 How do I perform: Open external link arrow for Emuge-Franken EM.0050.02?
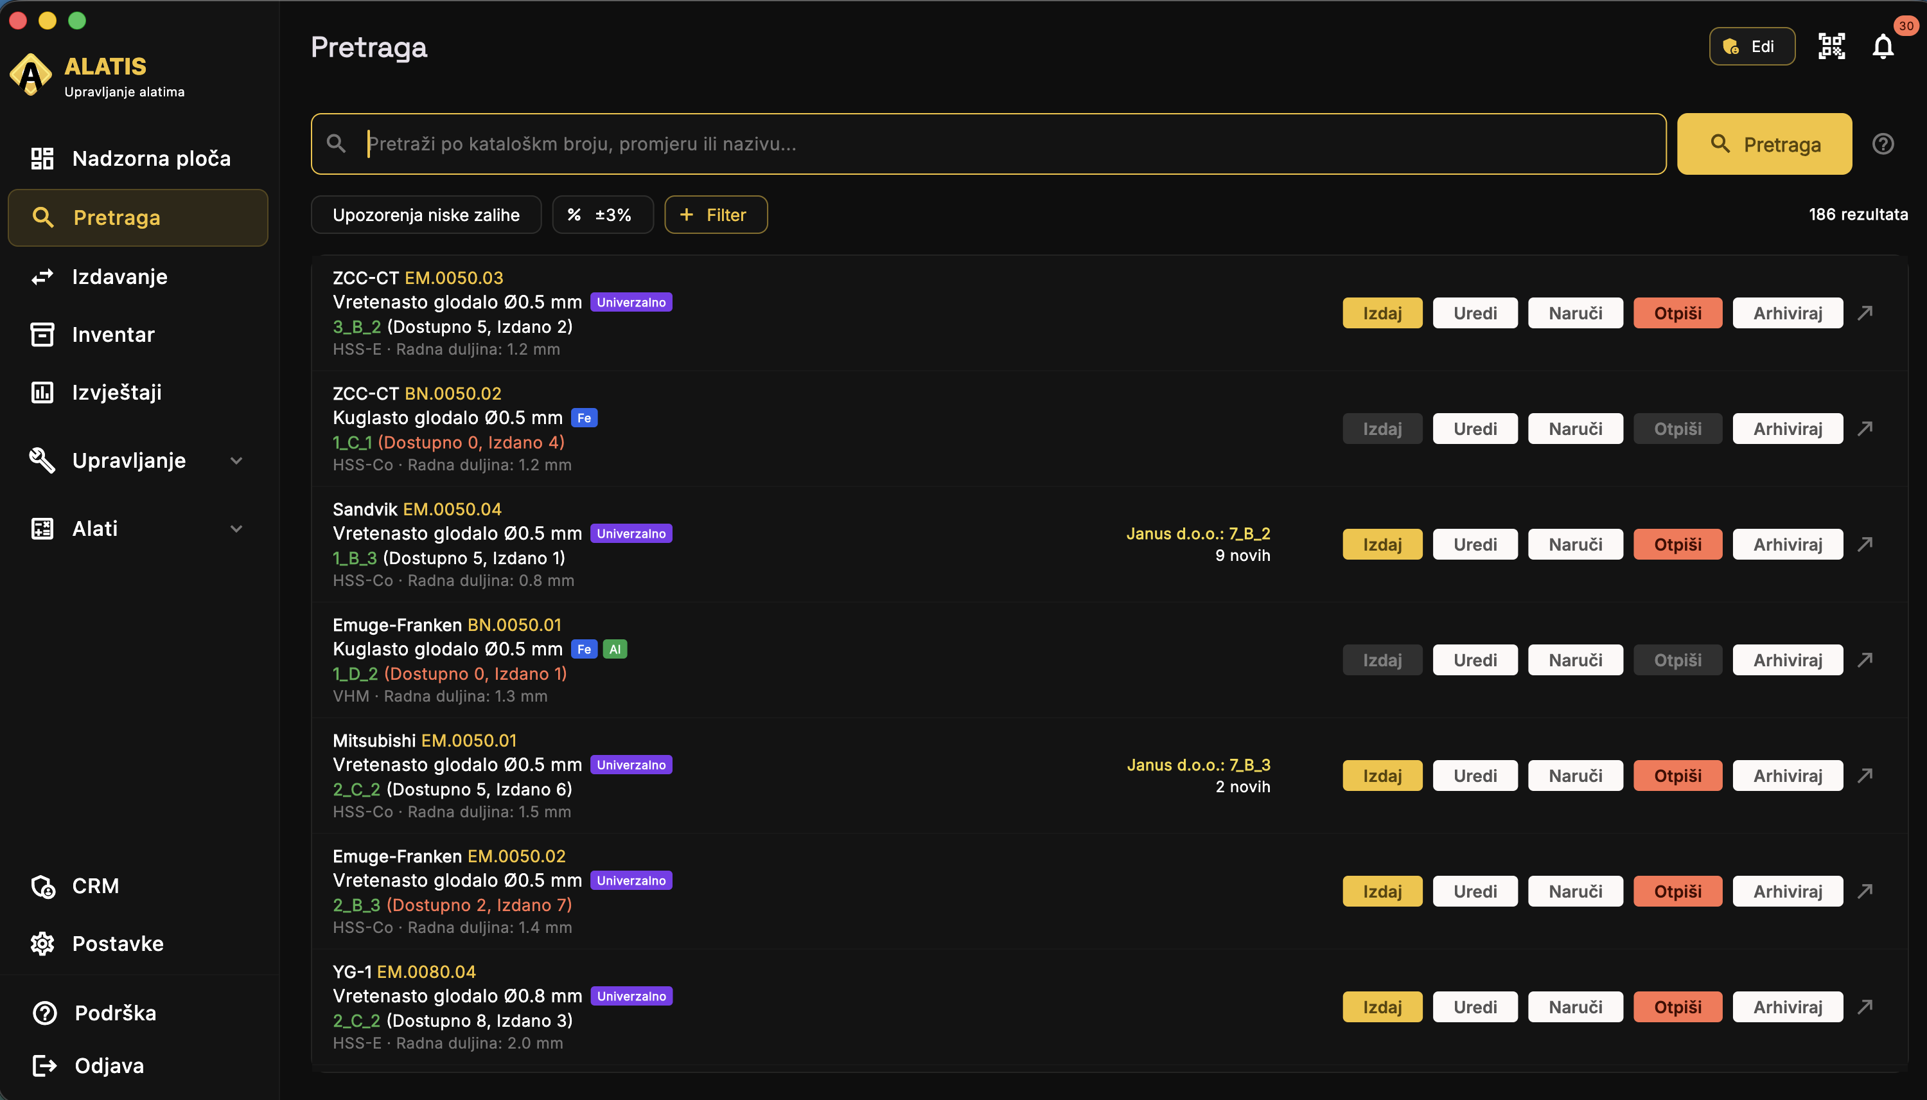pos(1865,891)
